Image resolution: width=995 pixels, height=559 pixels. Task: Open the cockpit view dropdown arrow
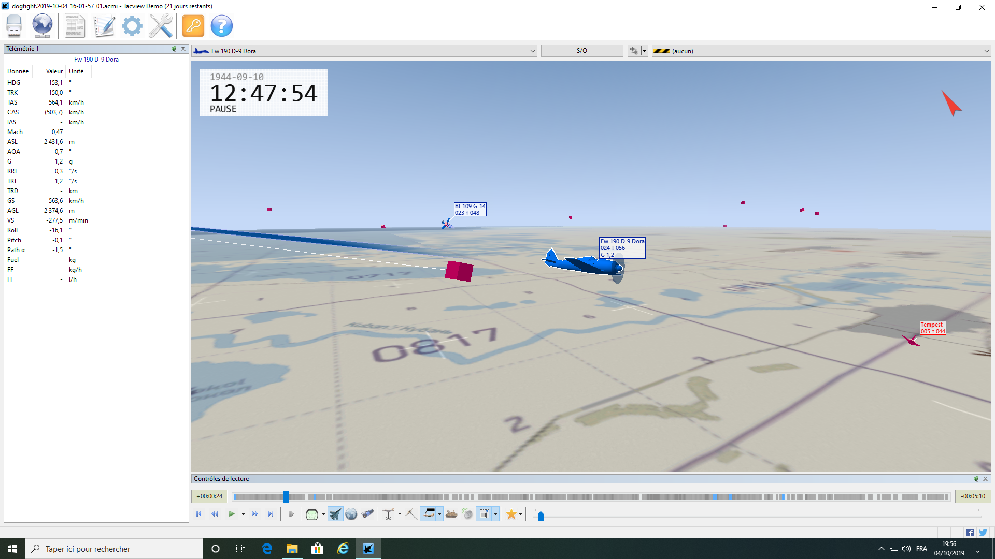point(323,514)
